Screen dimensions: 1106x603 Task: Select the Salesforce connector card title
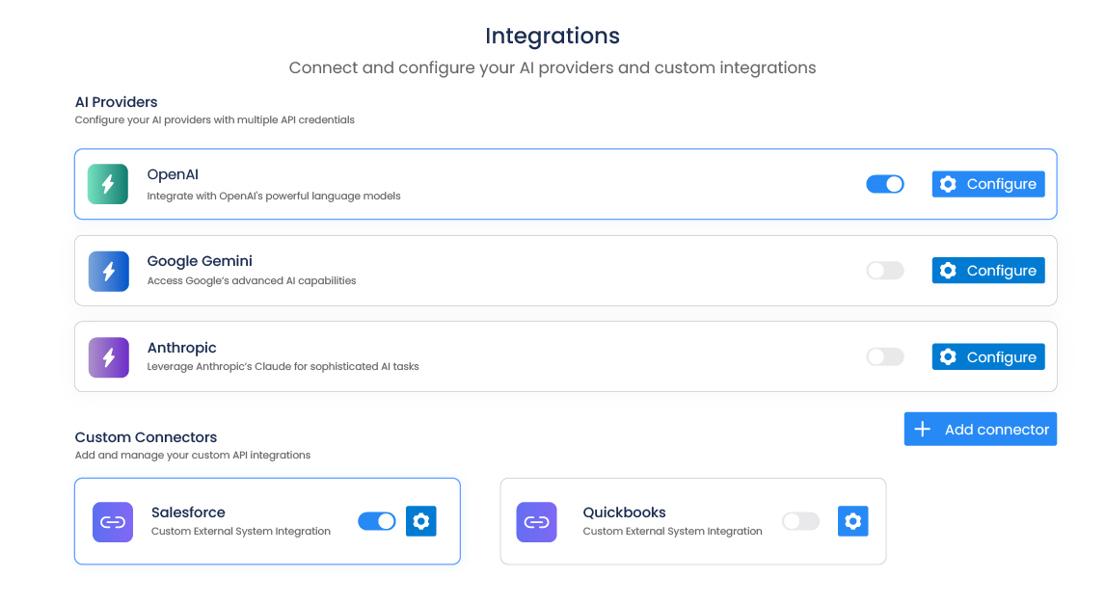tap(188, 512)
